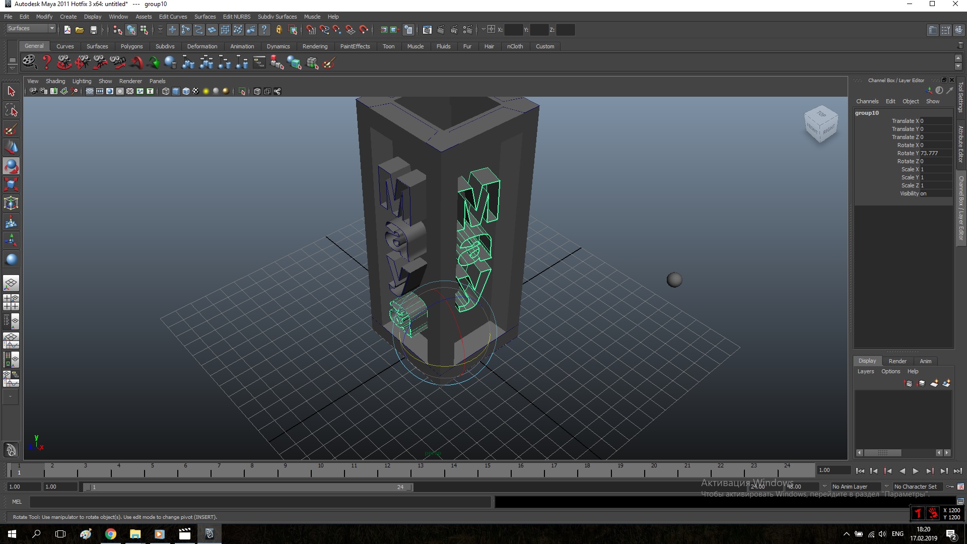967x544 pixels.
Task: Activate the Rotate tool sphere icon
Action: click(11, 166)
